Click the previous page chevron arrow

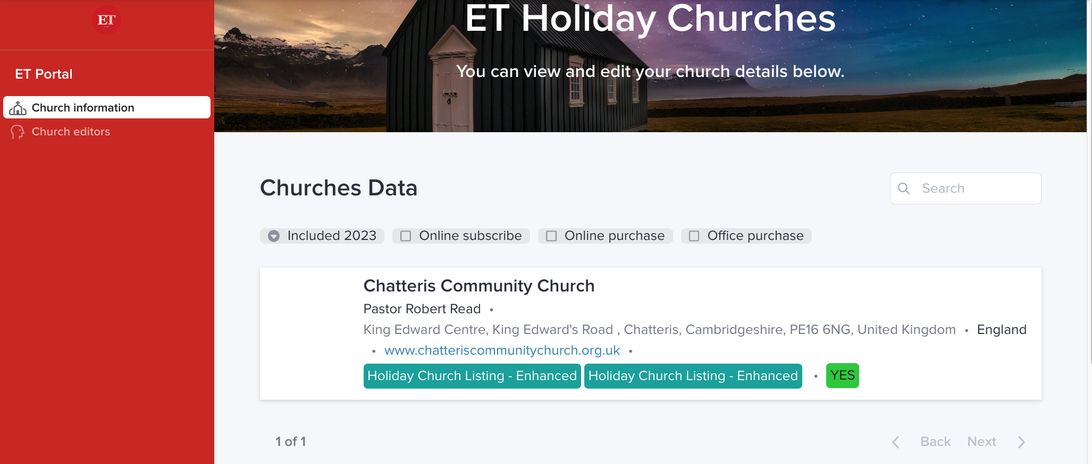click(x=896, y=442)
